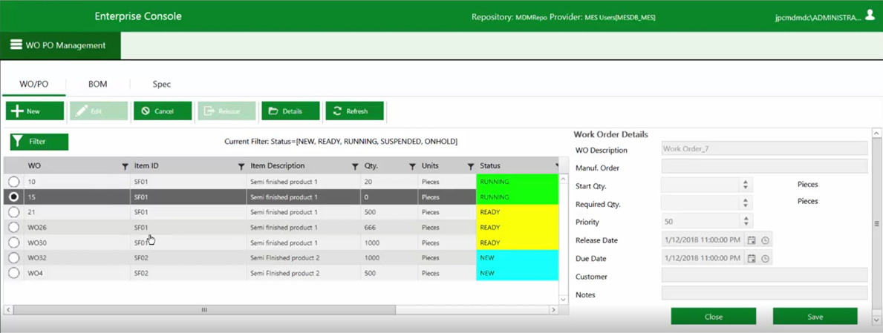Click the Required Qty. spinner arrows

click(x=746, y=203)
